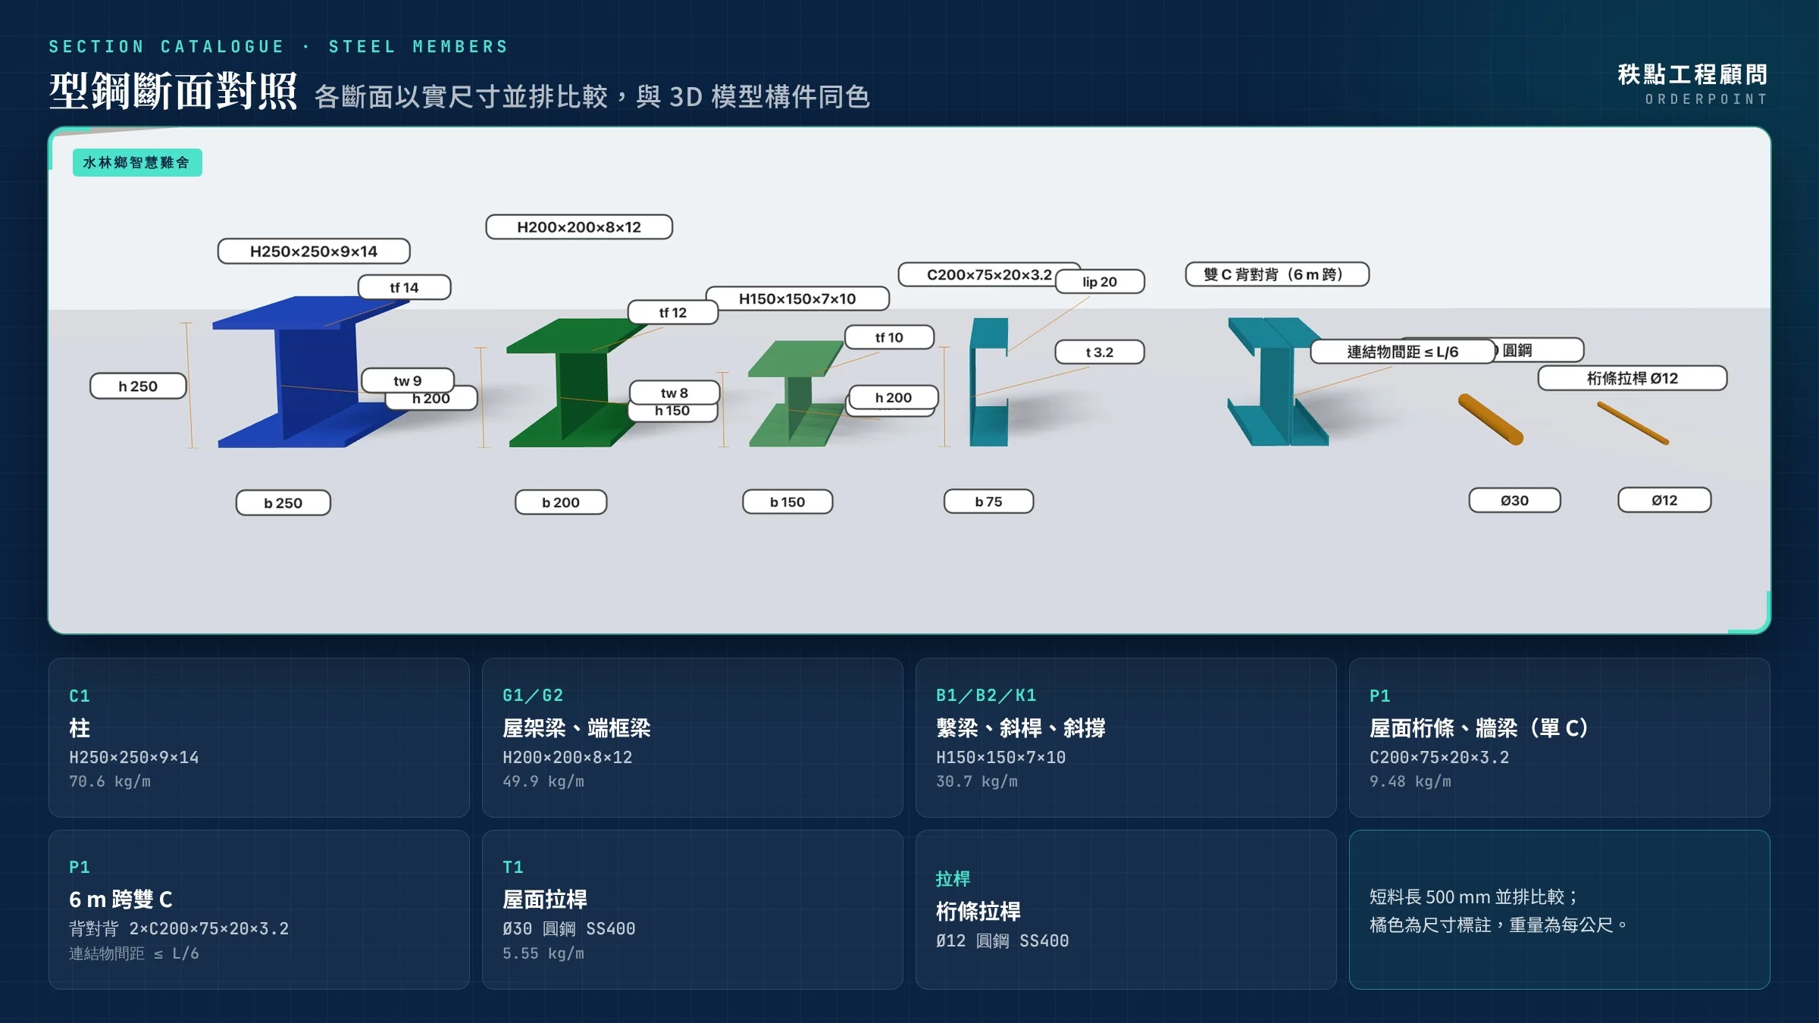
Task: Select the b 200 width label
Action: (x=561, y=502)
